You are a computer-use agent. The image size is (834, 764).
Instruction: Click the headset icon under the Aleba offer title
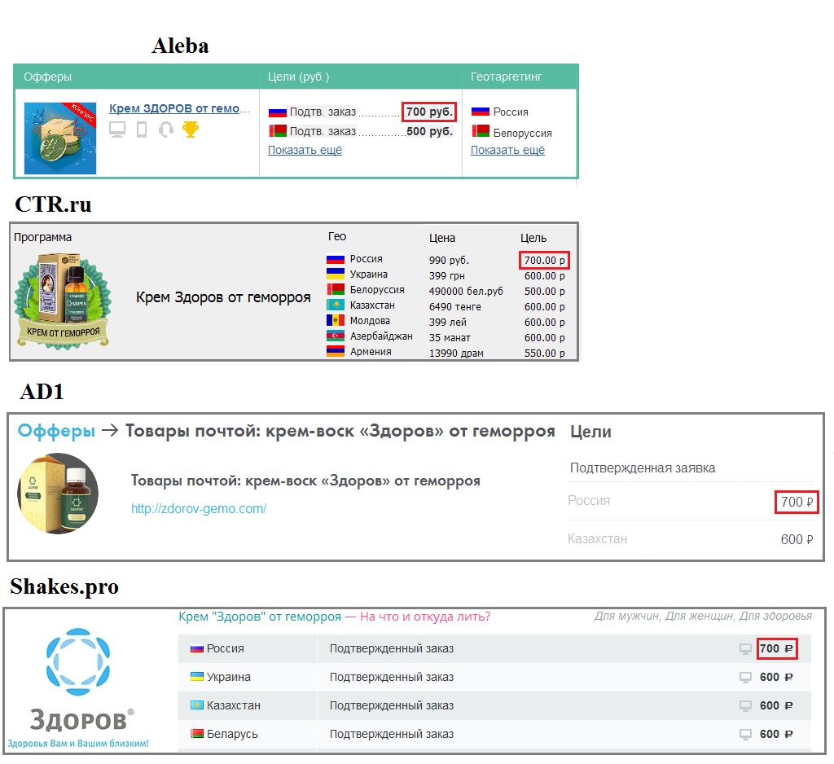point(166,130)
